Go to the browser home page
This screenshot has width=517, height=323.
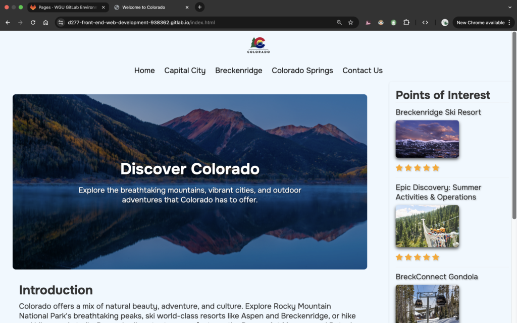(45, 23)
